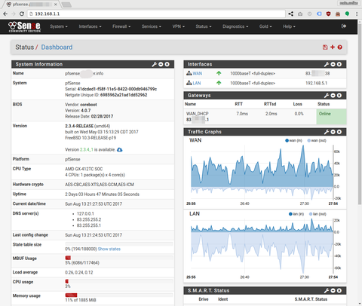Open the WAN interface link
Screen dimensions: 362x306
(198, 73)
